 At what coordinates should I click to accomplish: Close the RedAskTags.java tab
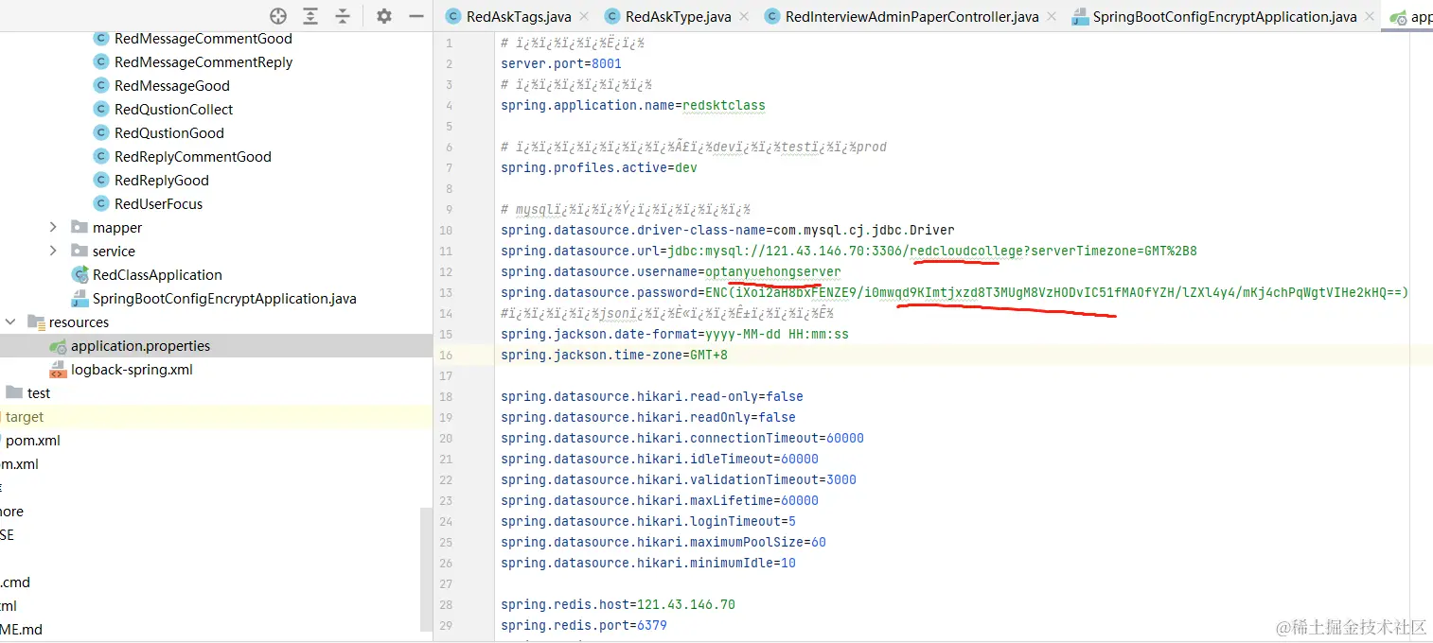(583, 16)
